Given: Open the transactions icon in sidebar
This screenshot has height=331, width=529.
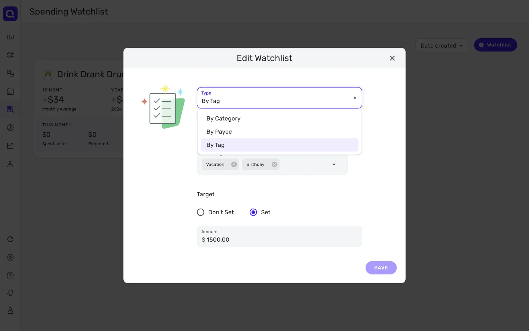Looking at the screenshot, I should coord(10,55).
